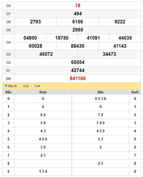Click the G1 result 42744

pos(78,70)
